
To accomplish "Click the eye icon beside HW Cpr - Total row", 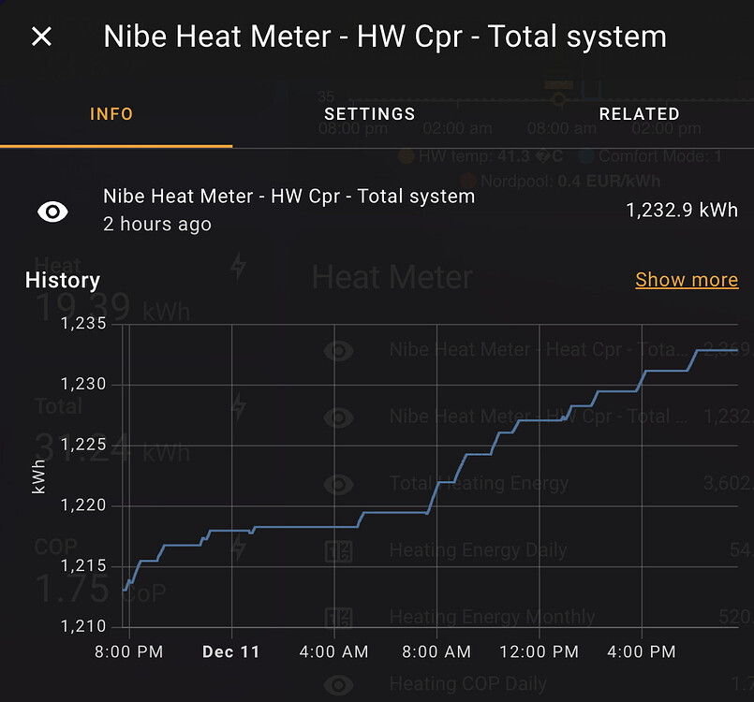I will coord(339,417).
